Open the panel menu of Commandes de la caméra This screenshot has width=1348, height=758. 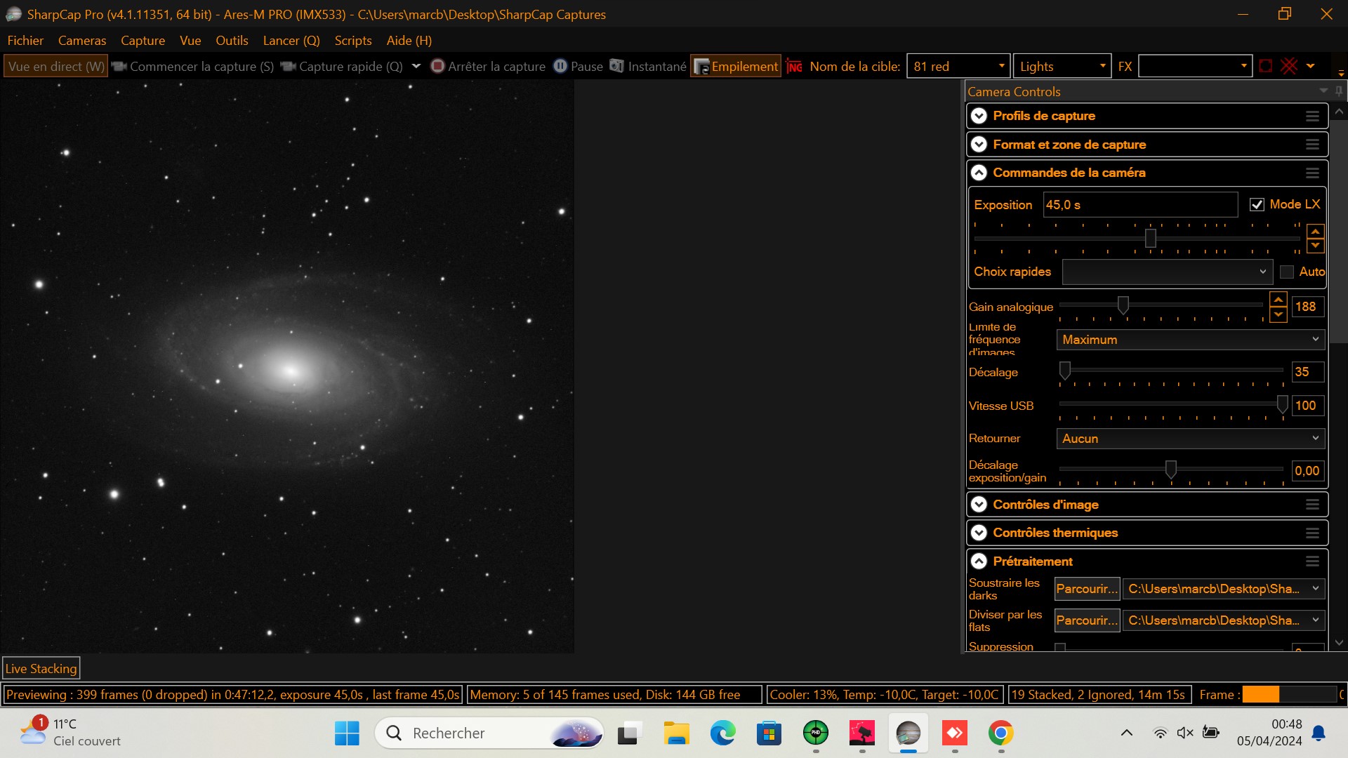(1312, 173)
